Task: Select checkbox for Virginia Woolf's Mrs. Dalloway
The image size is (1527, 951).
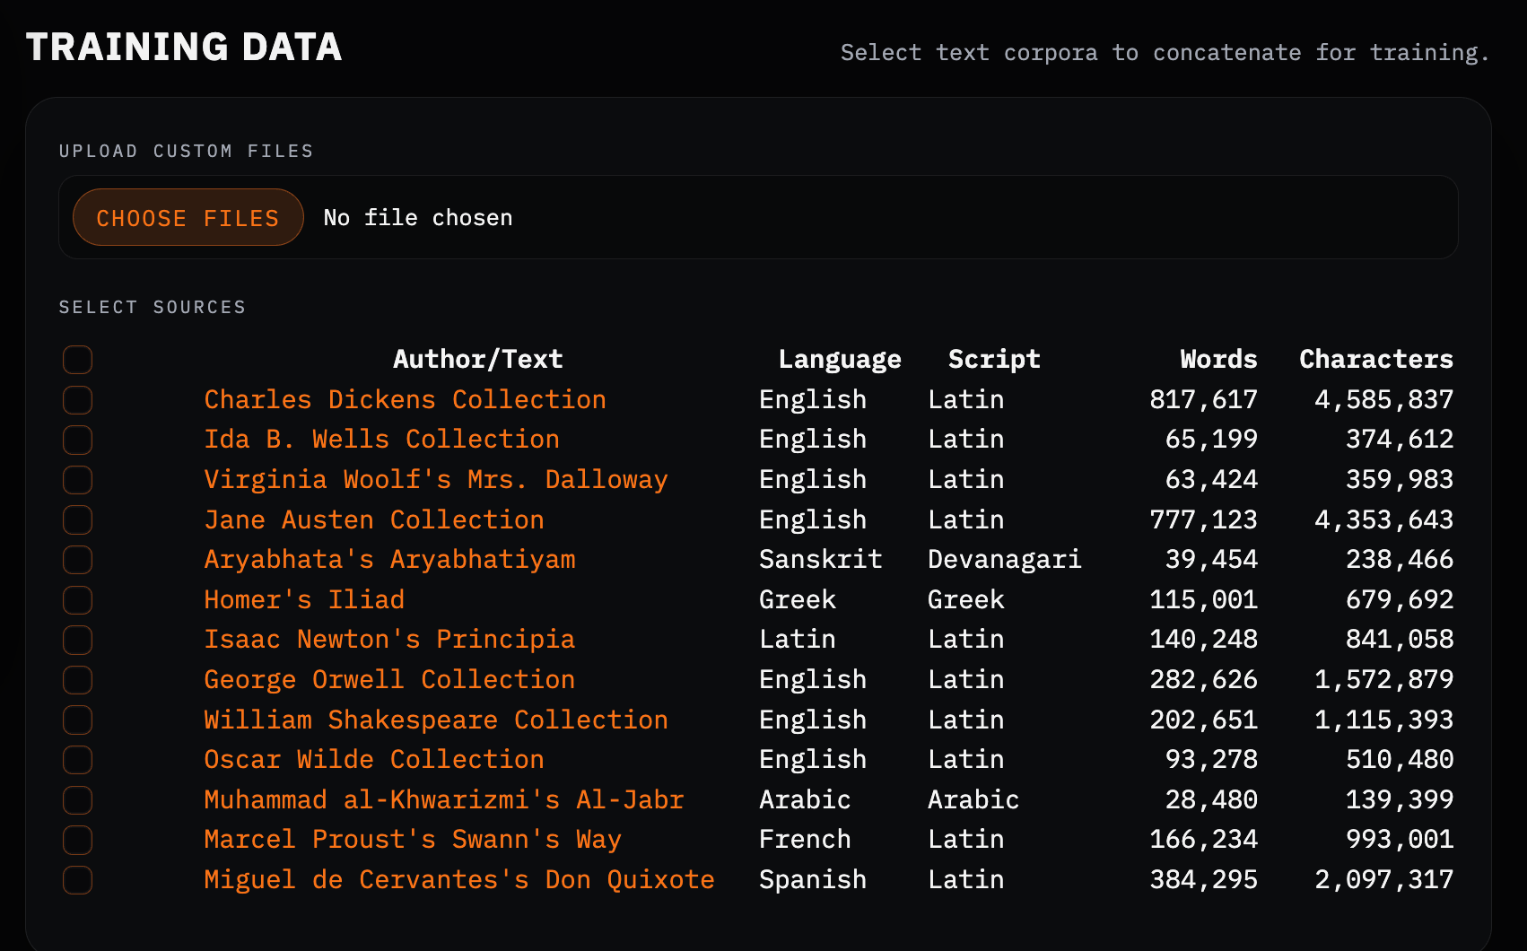Action: tap(78, 480)
